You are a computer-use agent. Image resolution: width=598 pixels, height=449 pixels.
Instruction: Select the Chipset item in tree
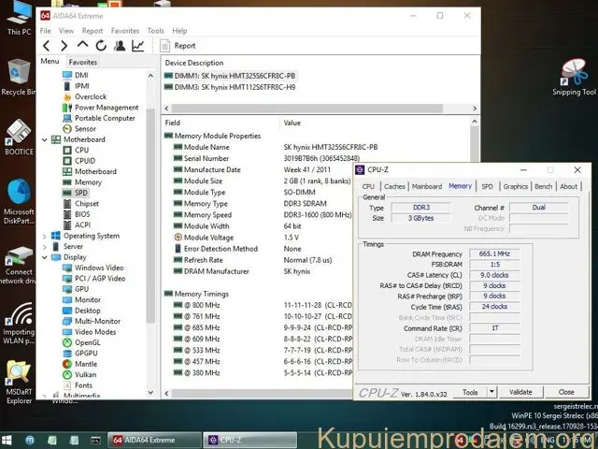[x=87, y=203]
